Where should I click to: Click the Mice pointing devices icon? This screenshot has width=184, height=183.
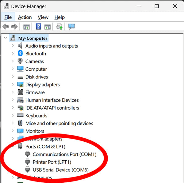coord(20,123)
